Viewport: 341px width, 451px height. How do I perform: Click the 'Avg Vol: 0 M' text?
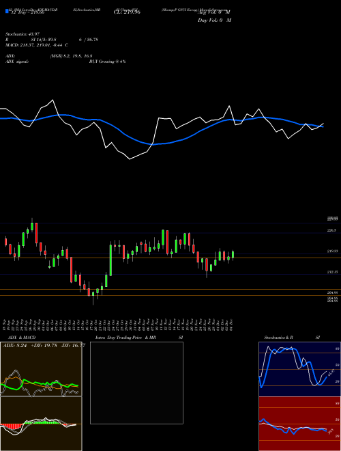point(214,12)
